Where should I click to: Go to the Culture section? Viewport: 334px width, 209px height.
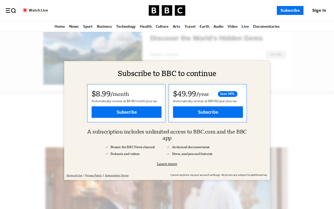pyautogui.click(x=162, y=26)
